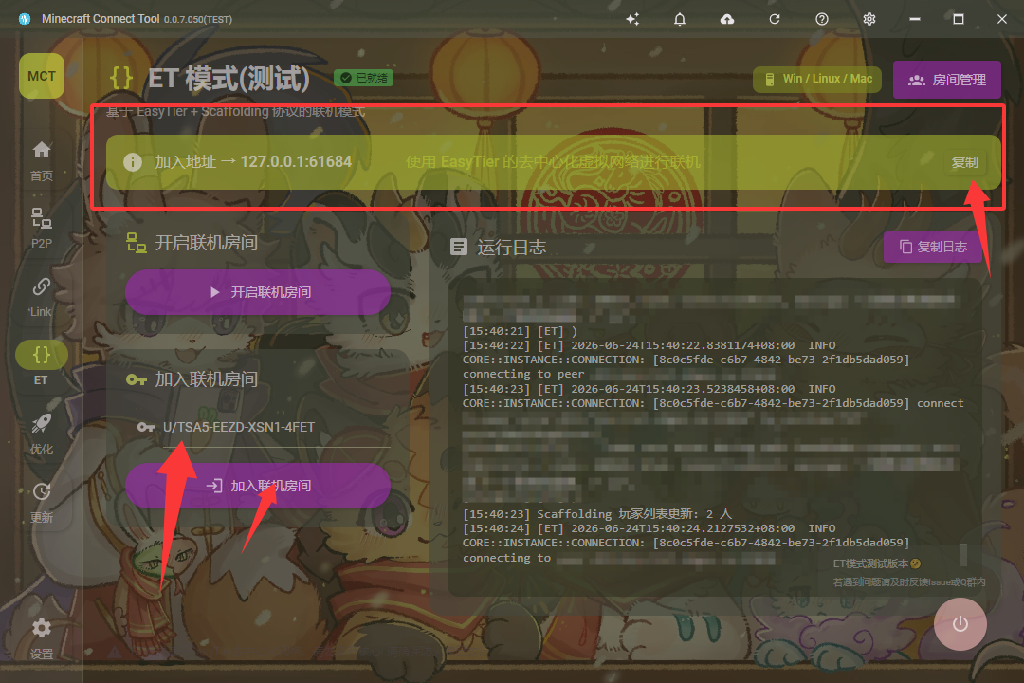This screenshot has height=683, width=1024.
Task: Open 更新 update page in sidebar
Action: (x=41, y=503)
